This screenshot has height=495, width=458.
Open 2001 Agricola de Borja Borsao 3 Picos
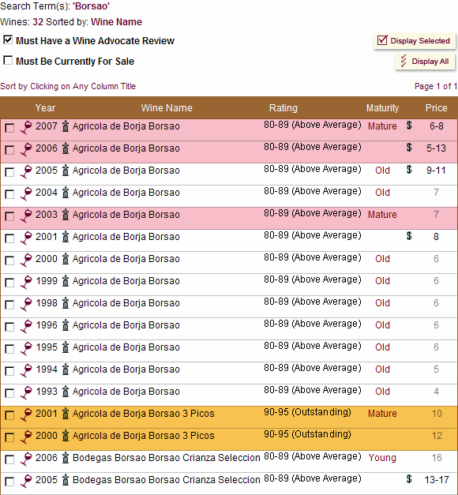pyautogui.click(x=144, y=414)
